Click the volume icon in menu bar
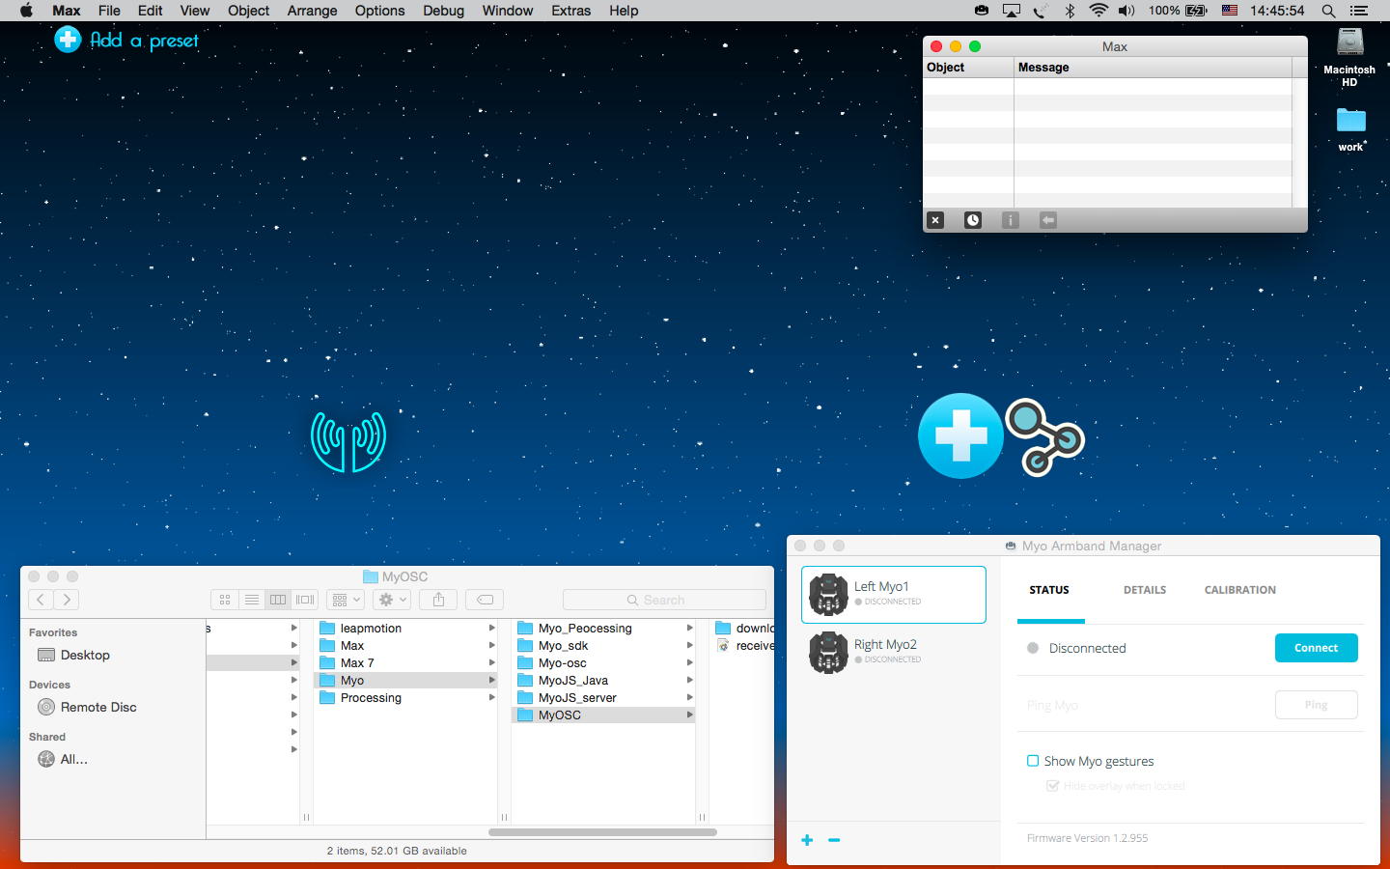The width and height of the screenshot is (1390, 869). coord(1126,11)
